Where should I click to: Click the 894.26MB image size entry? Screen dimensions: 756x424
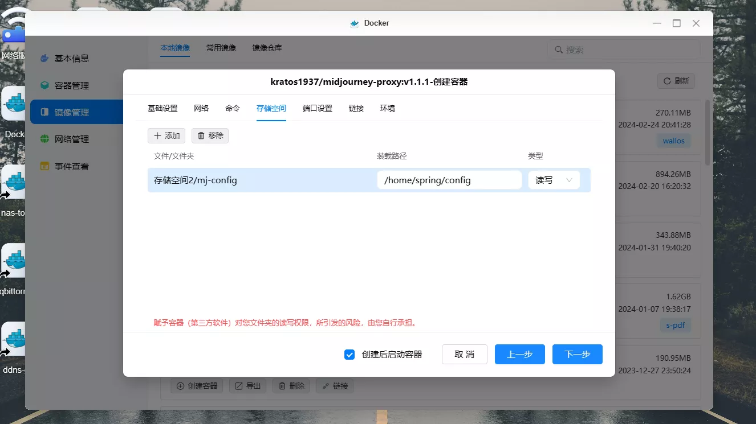point(673,174)
